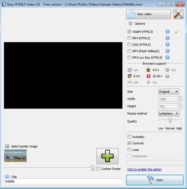The height and width of the screenshot is (189, 187).
Task: Click the MP4 (HTML5) info icon
Action: click(168, 38)
